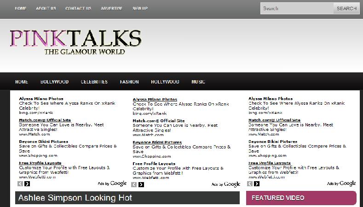Click next arrow in left ad block
The image size is (363, 207).
(x=27, y=184)
